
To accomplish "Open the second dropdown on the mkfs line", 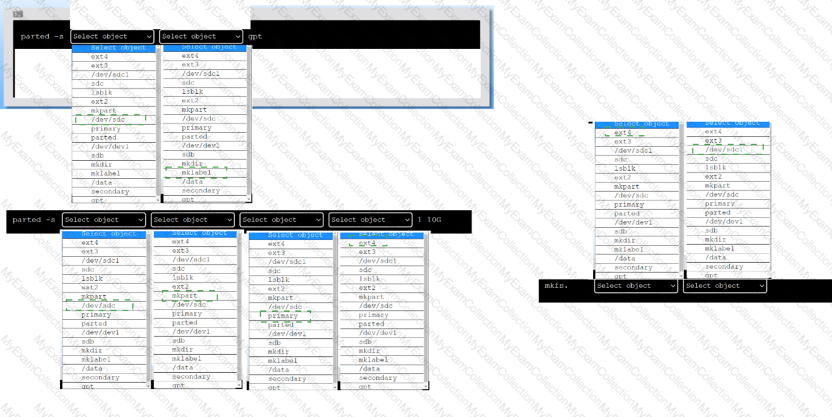I will tap(725, 286).
